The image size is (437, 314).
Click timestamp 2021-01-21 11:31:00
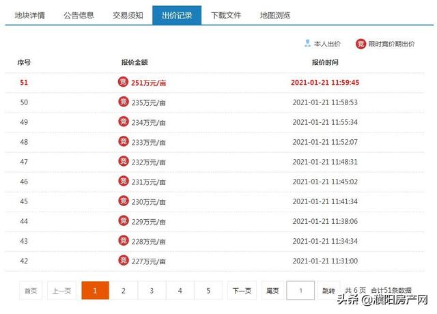click(325, 261)
